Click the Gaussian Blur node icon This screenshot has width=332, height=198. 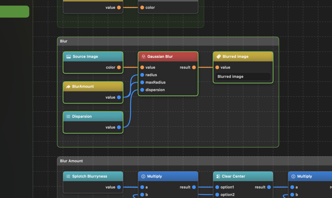click(143, 57)
